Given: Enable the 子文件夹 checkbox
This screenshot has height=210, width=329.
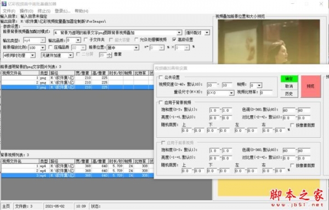Looking at the screenshot, I should [x=86, y=39].
